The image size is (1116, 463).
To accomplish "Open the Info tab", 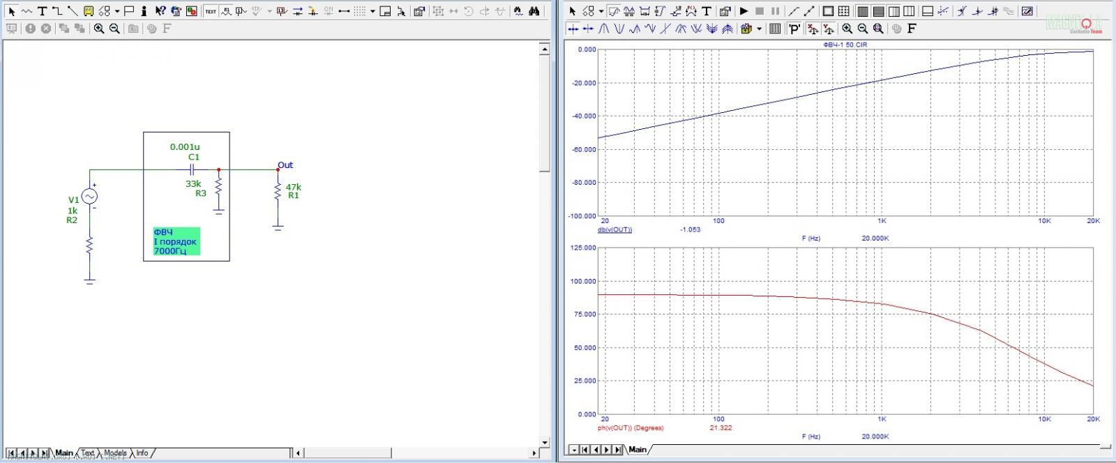I will (142, 453).
